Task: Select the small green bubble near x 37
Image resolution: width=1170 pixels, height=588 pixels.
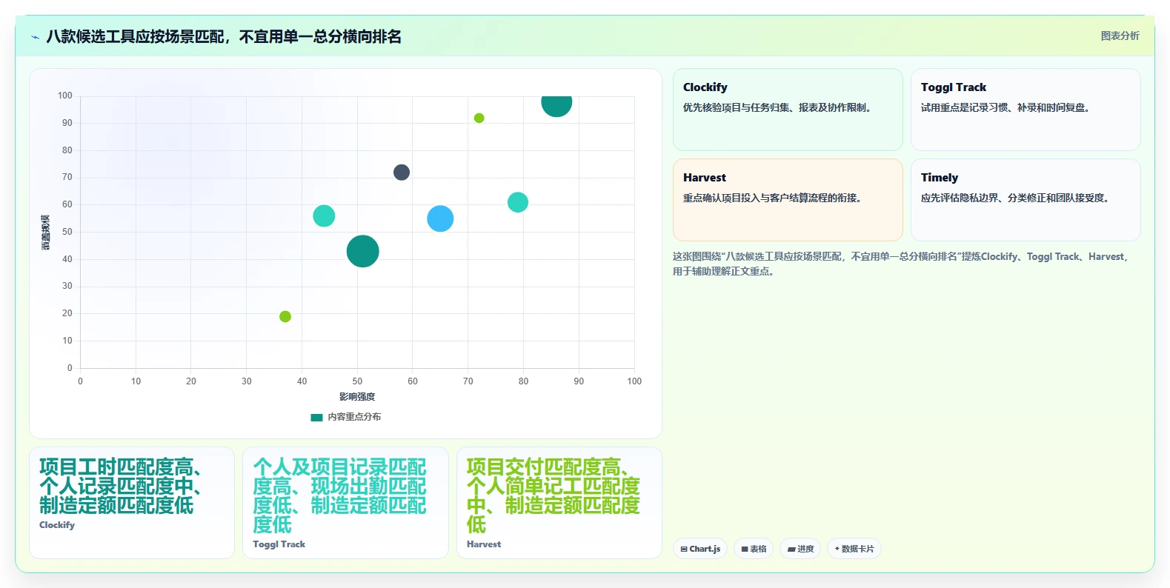Action: 285,316
